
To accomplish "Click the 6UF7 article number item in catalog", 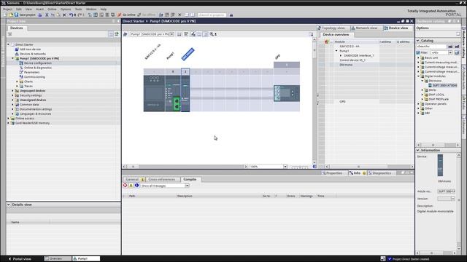I will tap(443, 85).
